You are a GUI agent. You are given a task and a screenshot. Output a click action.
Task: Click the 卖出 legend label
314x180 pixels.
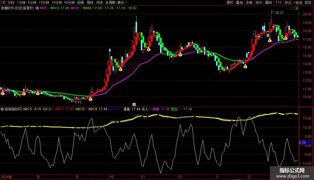click(175, 109)
